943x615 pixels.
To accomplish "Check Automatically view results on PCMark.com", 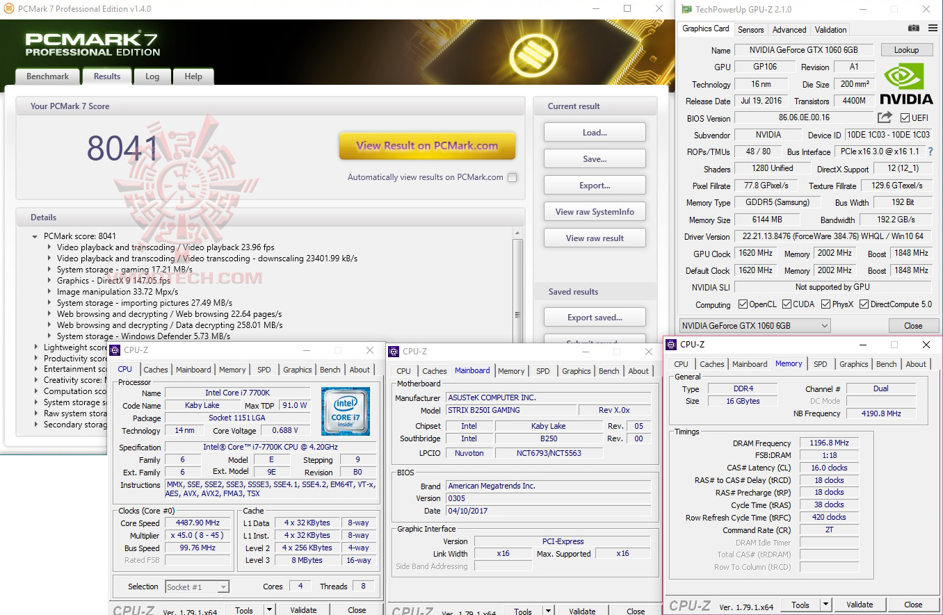I will tap(513, 177).
